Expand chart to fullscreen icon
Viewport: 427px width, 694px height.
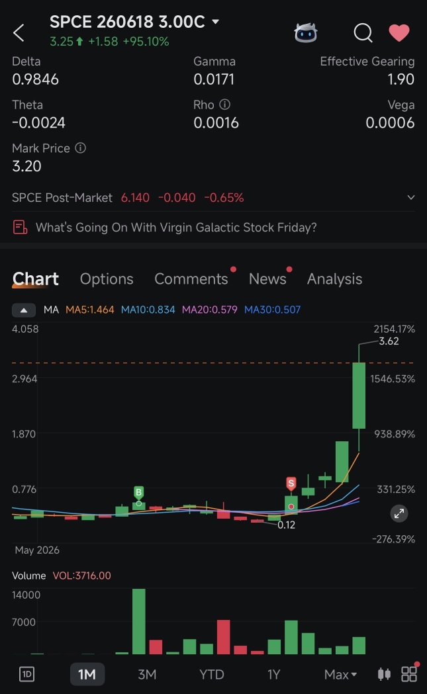tap(399, 513)
